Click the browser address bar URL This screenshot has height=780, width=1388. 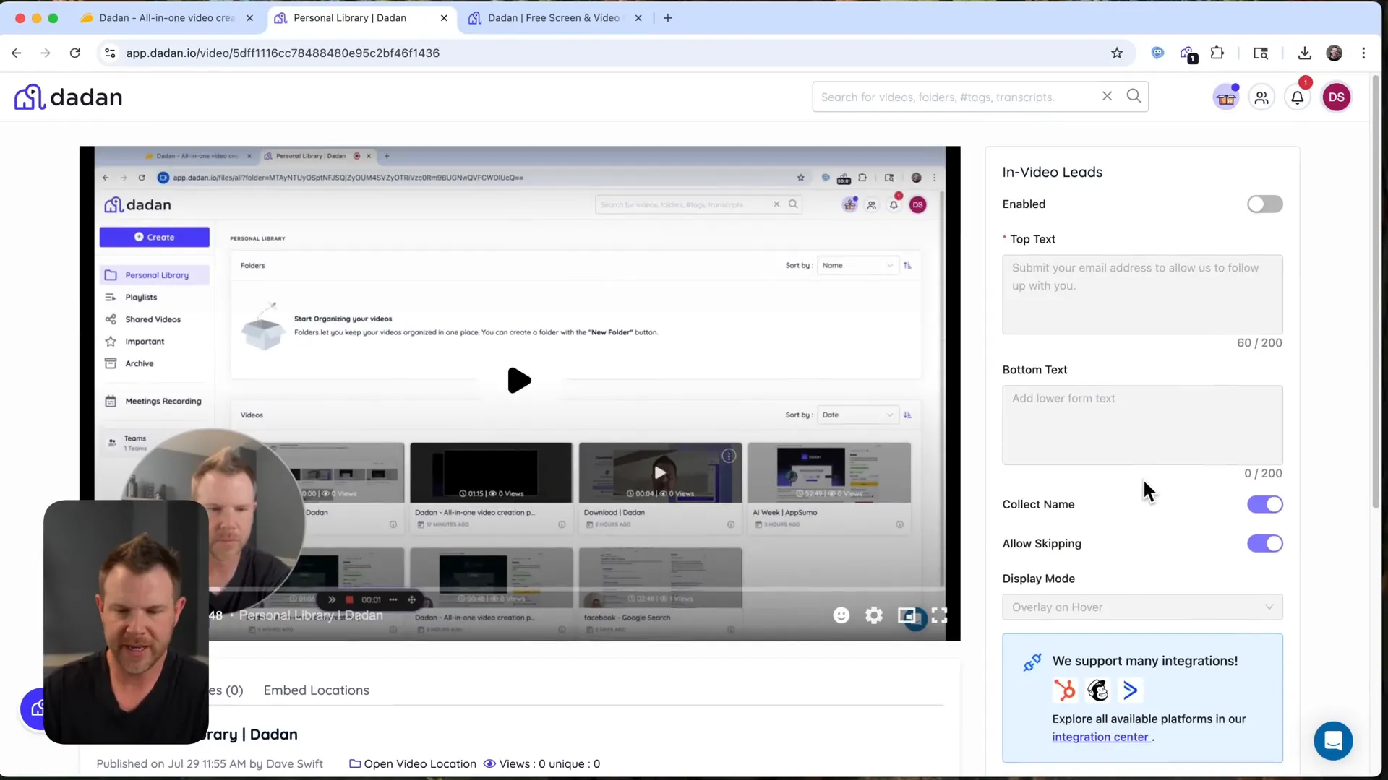(x=283, y=53)
